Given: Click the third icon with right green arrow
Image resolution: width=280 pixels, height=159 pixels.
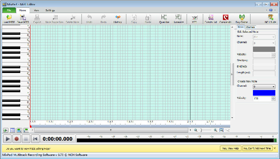Looking at the screenshot, I should [19, 130].
